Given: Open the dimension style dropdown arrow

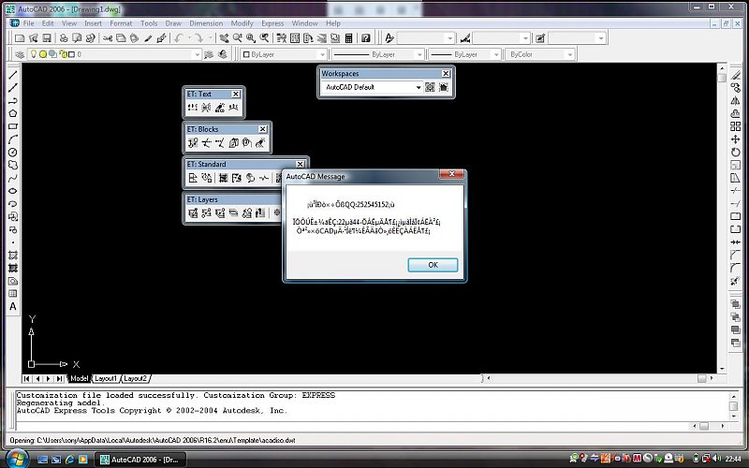Looking at the screenshot, I should coord(525,38).
